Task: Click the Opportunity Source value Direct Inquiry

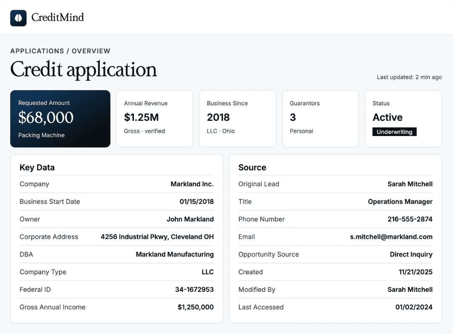Action: 411,254
